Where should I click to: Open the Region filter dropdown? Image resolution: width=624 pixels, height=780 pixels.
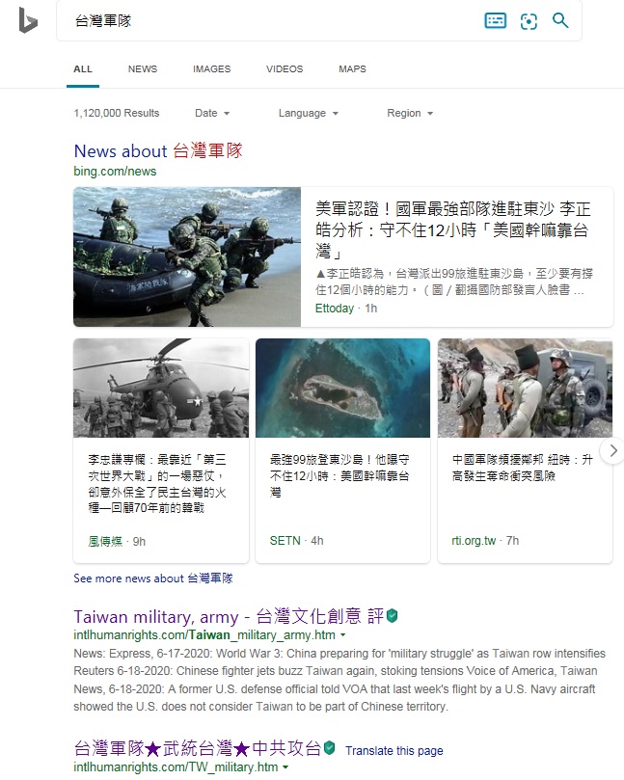[x=410, y=113]
